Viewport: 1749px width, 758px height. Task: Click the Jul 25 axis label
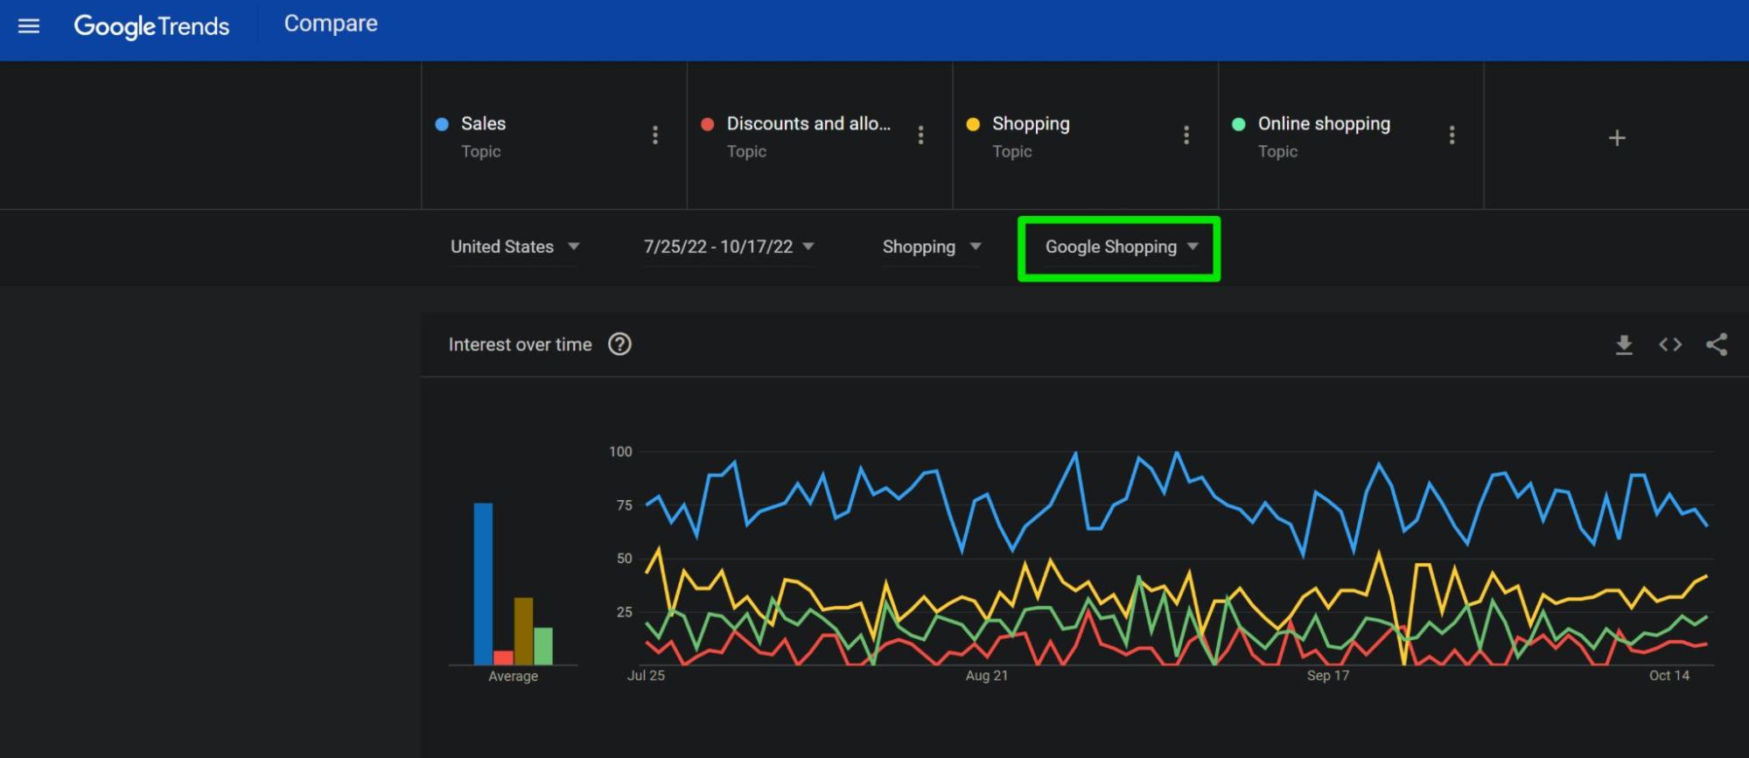coord(646,676)
